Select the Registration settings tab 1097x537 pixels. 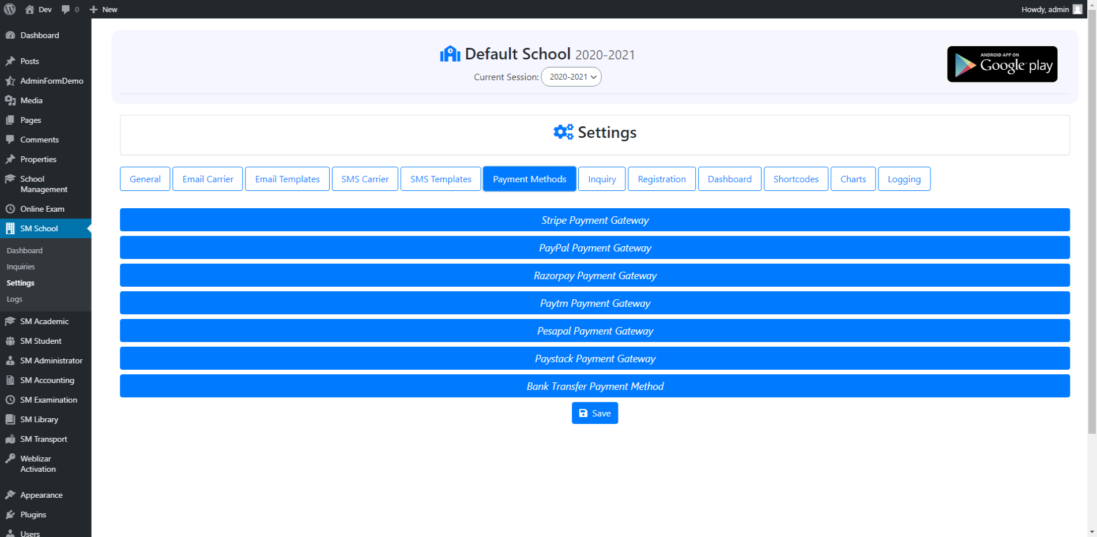click(x=661, y=179)
